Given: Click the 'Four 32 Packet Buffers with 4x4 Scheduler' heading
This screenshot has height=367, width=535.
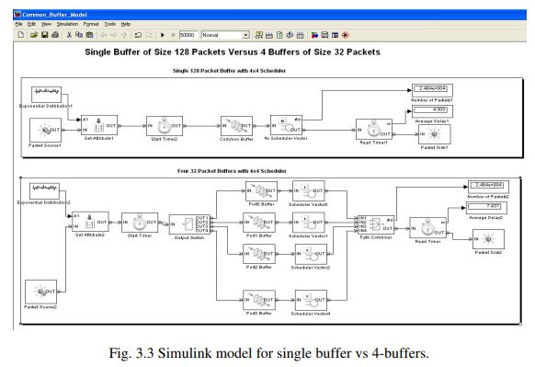Looking at the screenshot, I should tap(232, 171).
